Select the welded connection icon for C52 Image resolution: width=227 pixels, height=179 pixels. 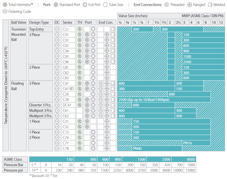tap(113, 29)
